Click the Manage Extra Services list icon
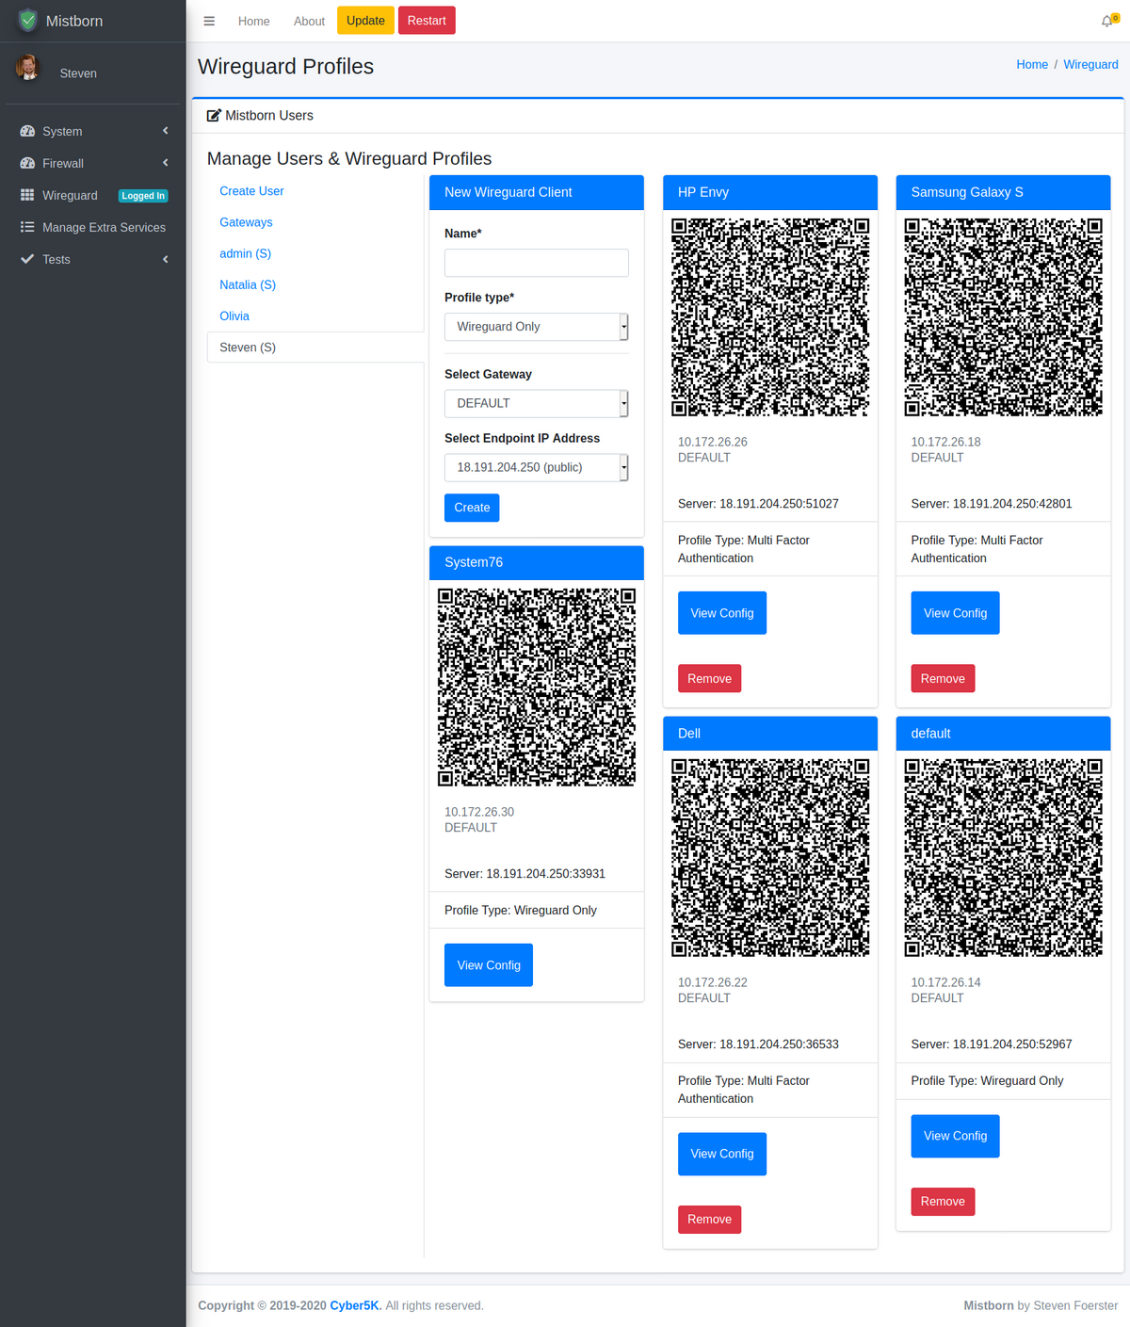The width and height of the screenshot is (1130, 1327). point(27,227)
